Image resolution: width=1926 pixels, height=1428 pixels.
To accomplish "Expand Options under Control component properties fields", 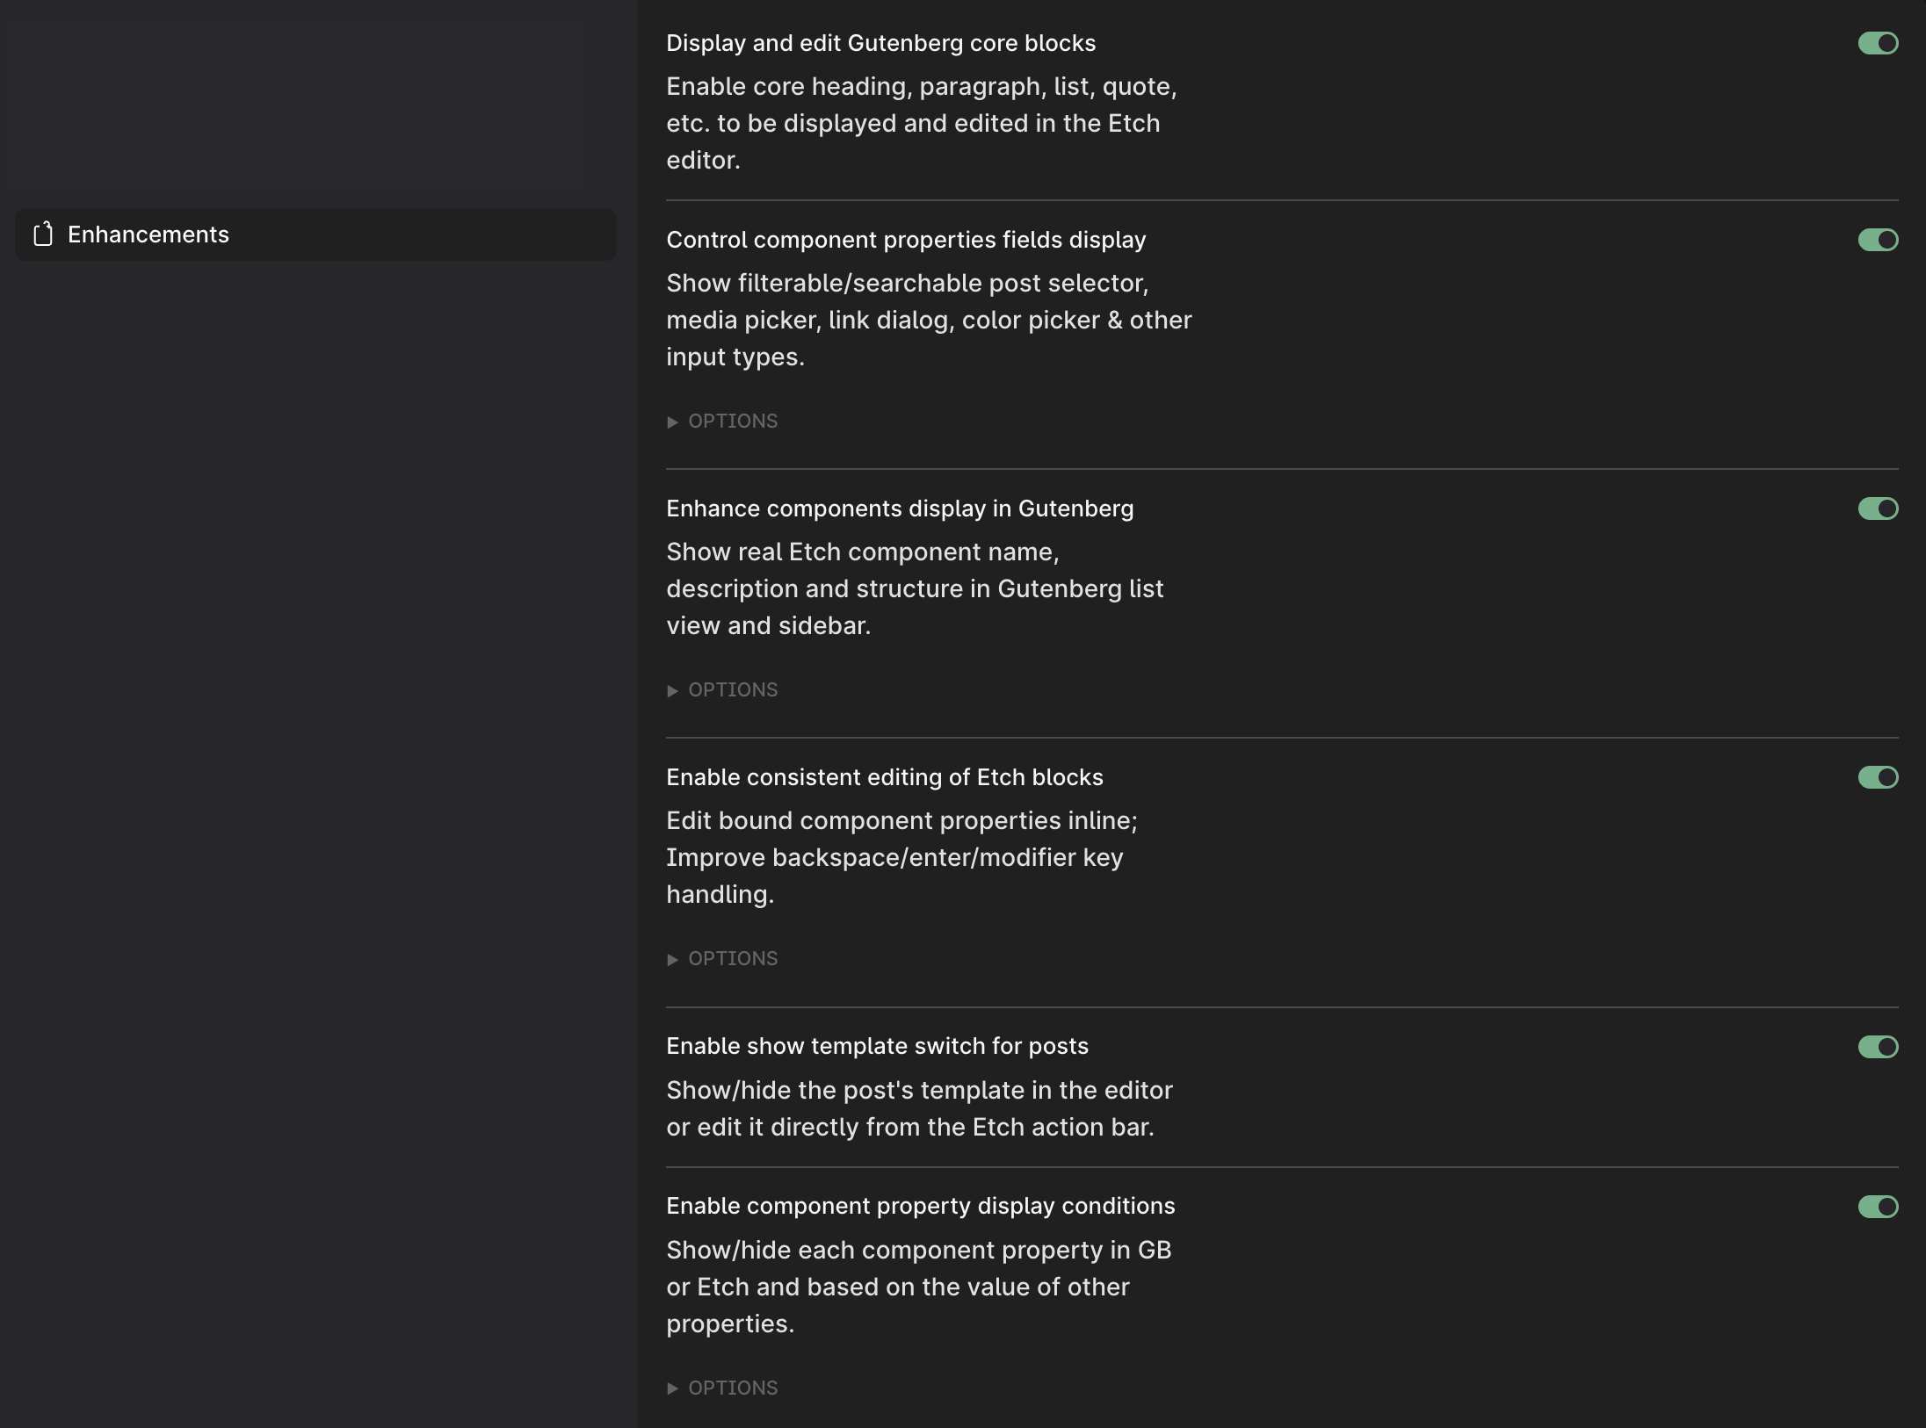I will tap(722, 422).
